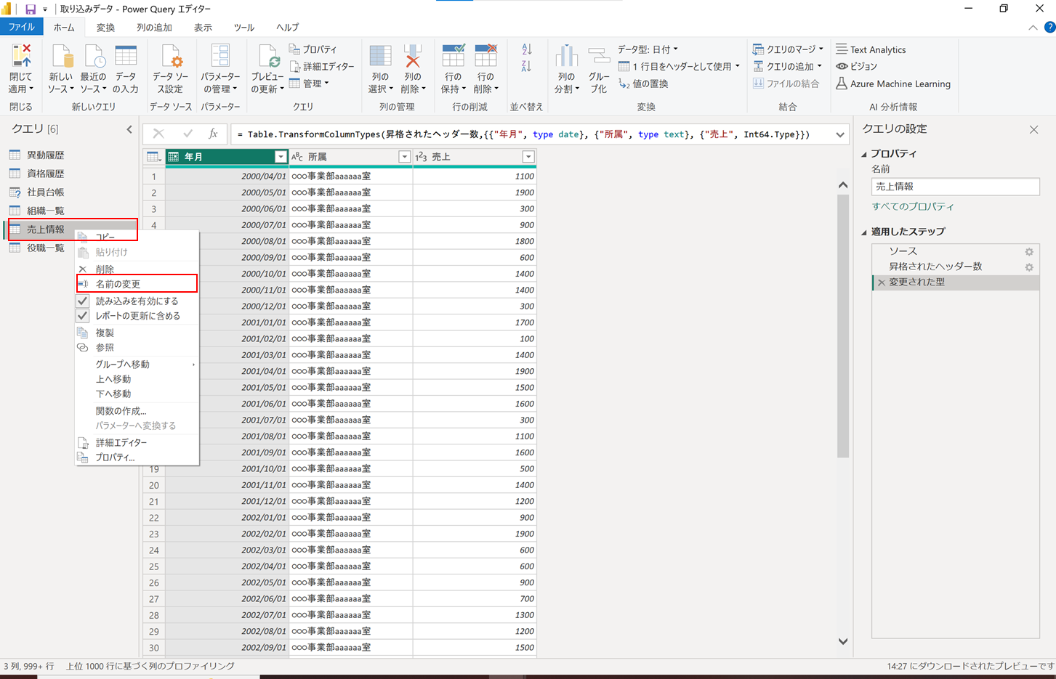Expand the formula bar with chevron
1056x679 pixels.
point(840,134)
